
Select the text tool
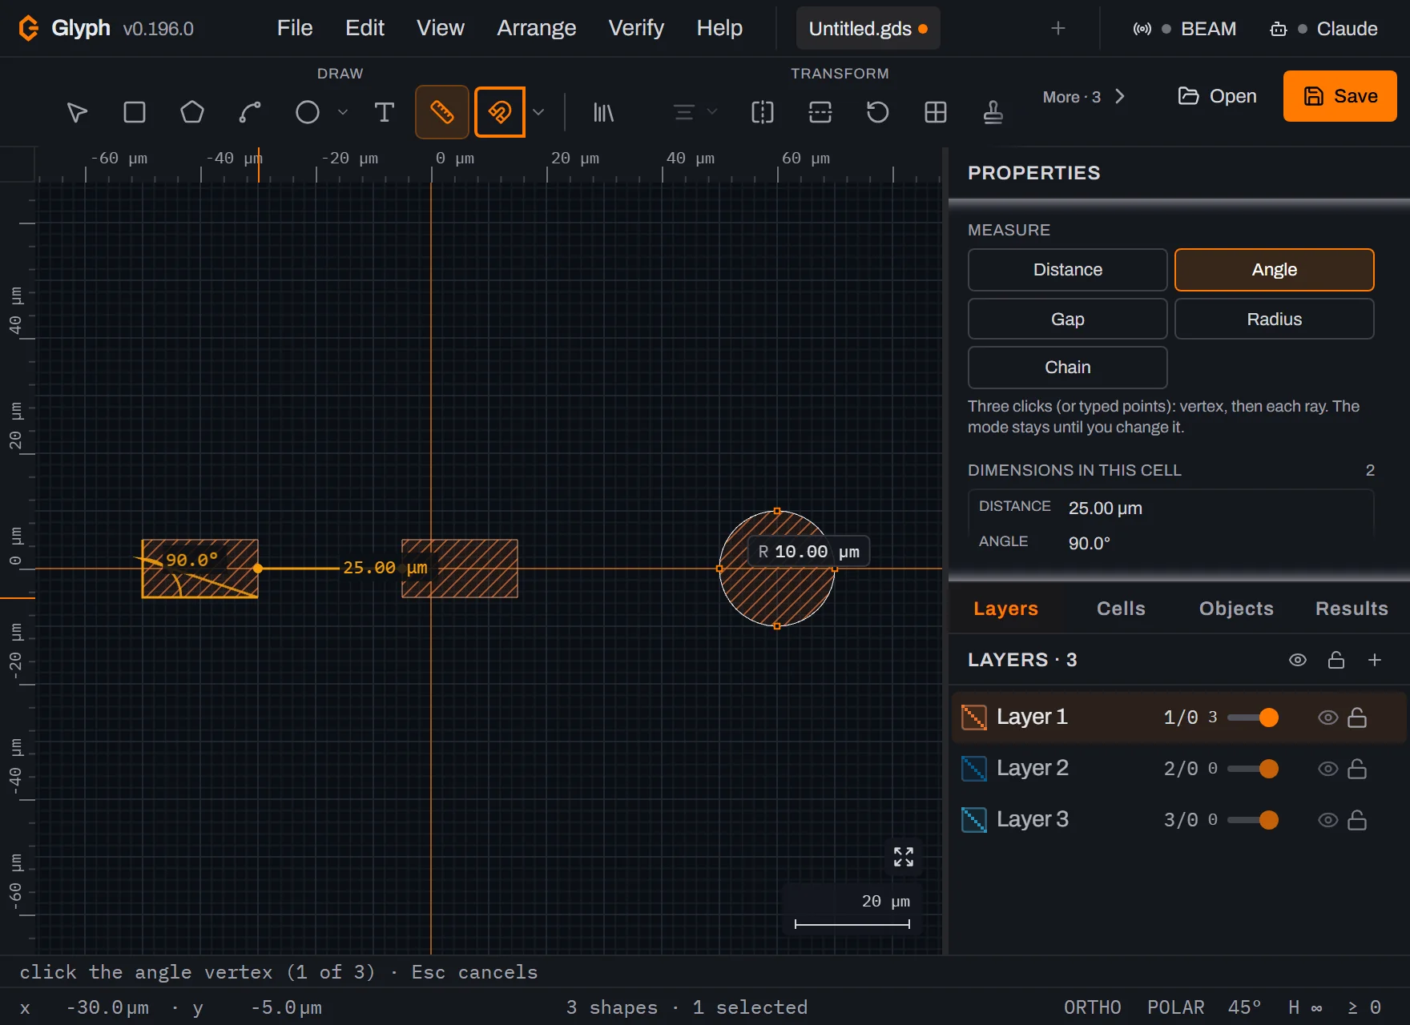pos(385,112)
